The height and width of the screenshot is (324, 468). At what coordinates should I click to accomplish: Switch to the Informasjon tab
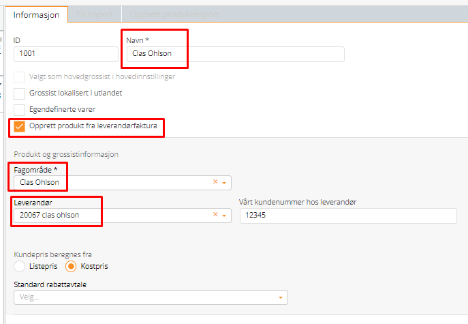point(37,14)
